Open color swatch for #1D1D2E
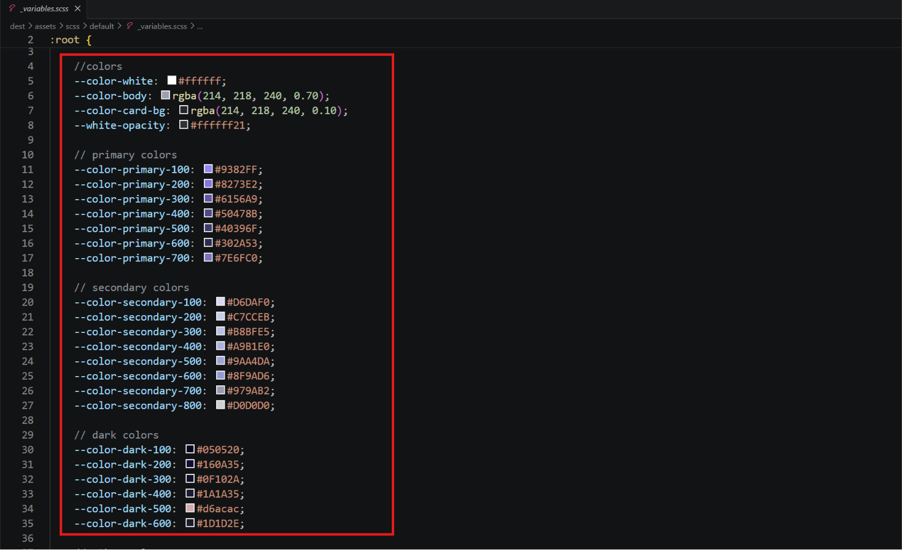 pos(190,523)
